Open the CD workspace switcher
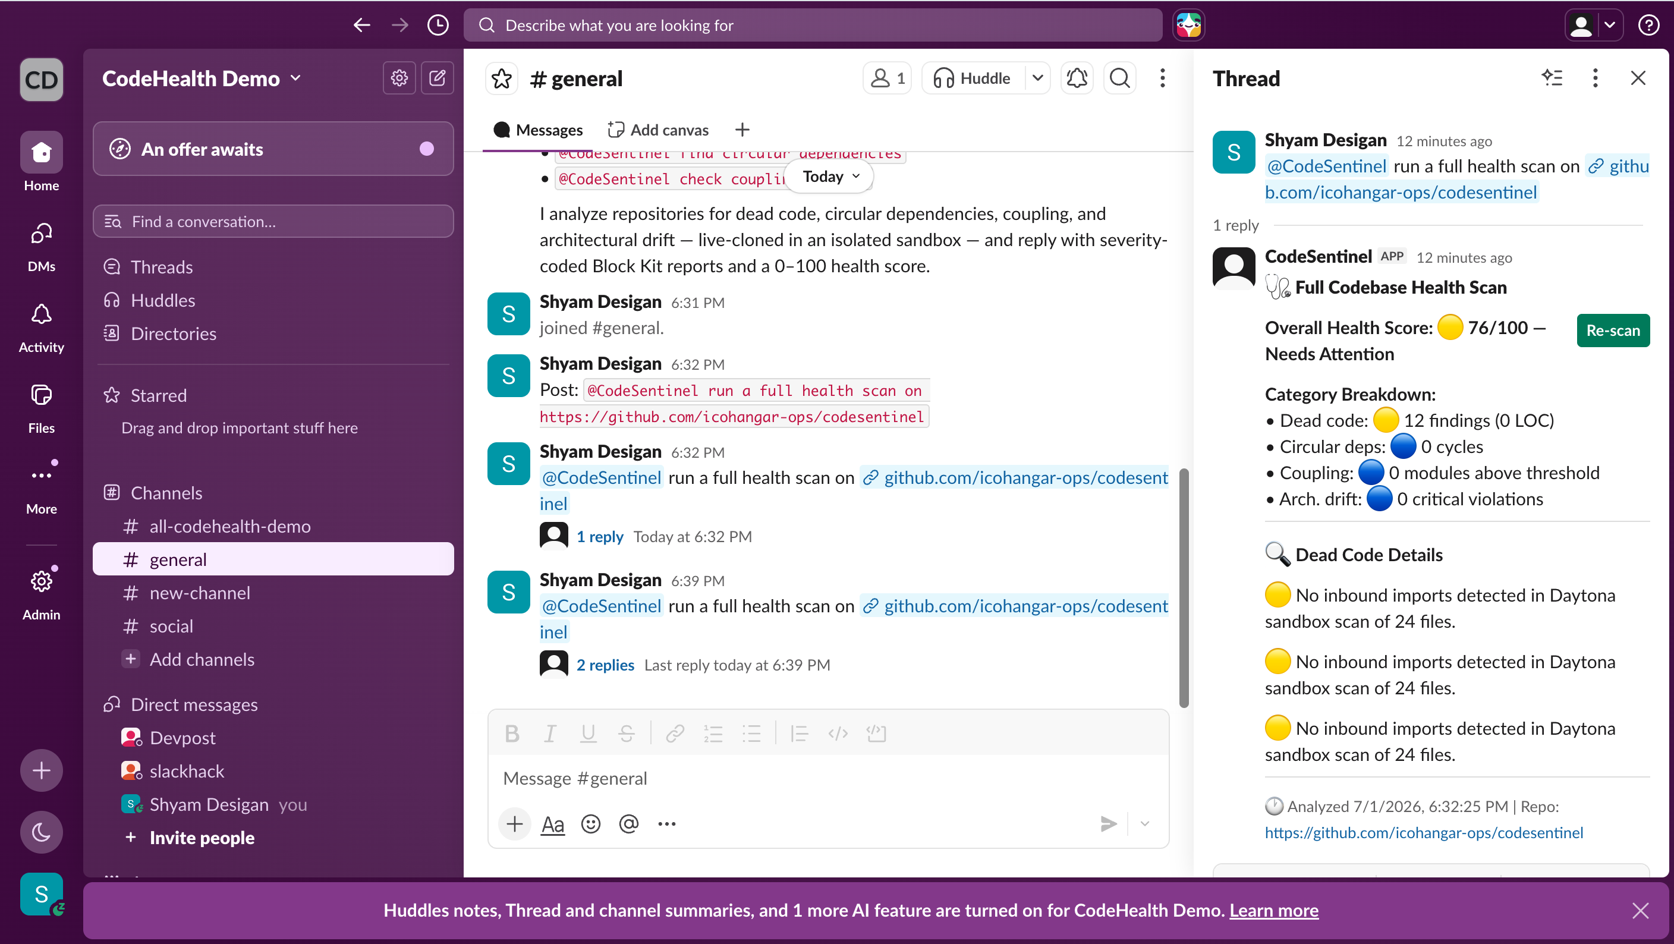 click(x=42, y=79)
